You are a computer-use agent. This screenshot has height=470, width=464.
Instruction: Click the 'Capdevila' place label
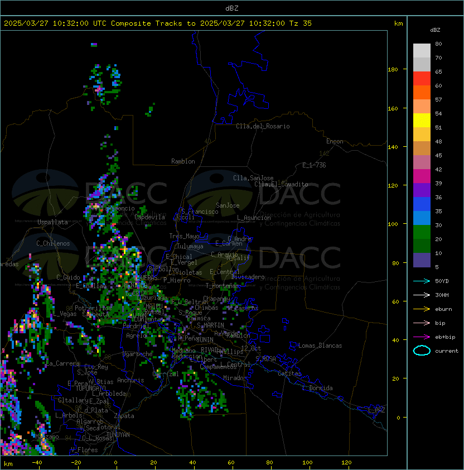tap(149, 217)
